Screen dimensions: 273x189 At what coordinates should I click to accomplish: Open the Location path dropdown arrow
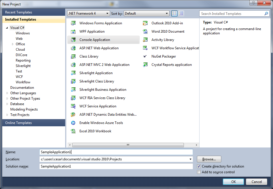click(x=190, y=159)
